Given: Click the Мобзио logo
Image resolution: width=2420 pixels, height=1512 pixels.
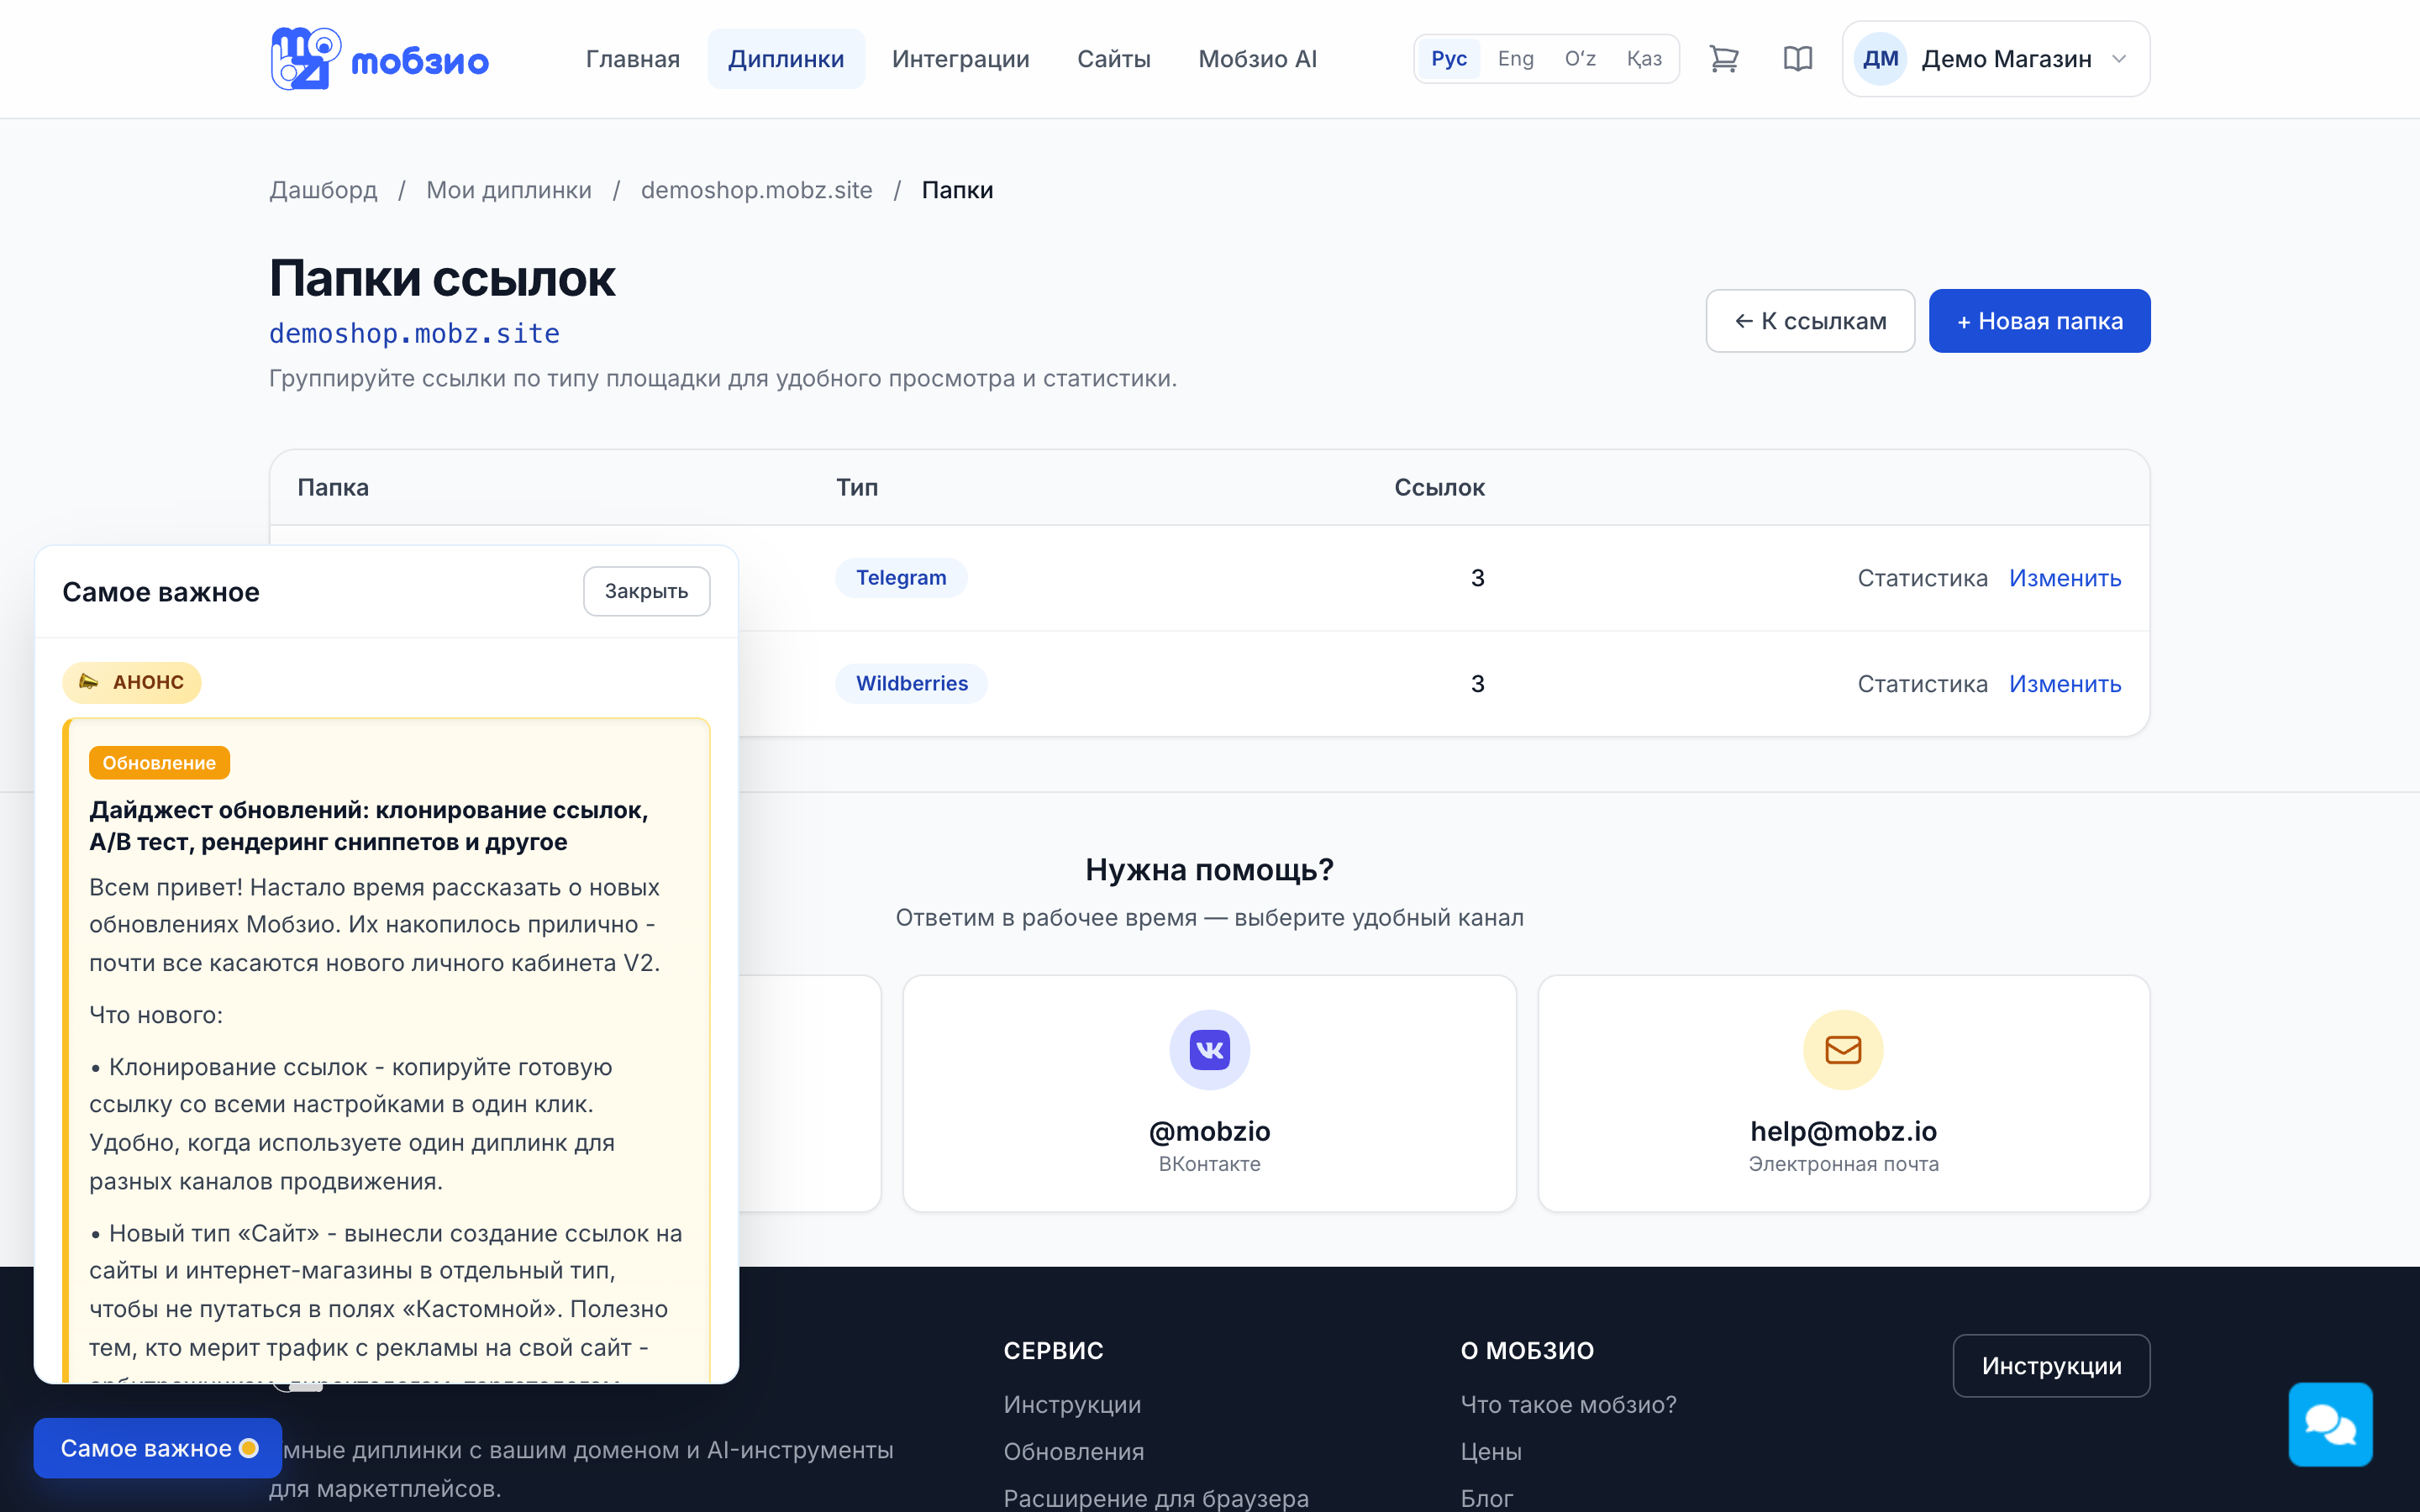Looking at the screenshot, I should 379,59.
